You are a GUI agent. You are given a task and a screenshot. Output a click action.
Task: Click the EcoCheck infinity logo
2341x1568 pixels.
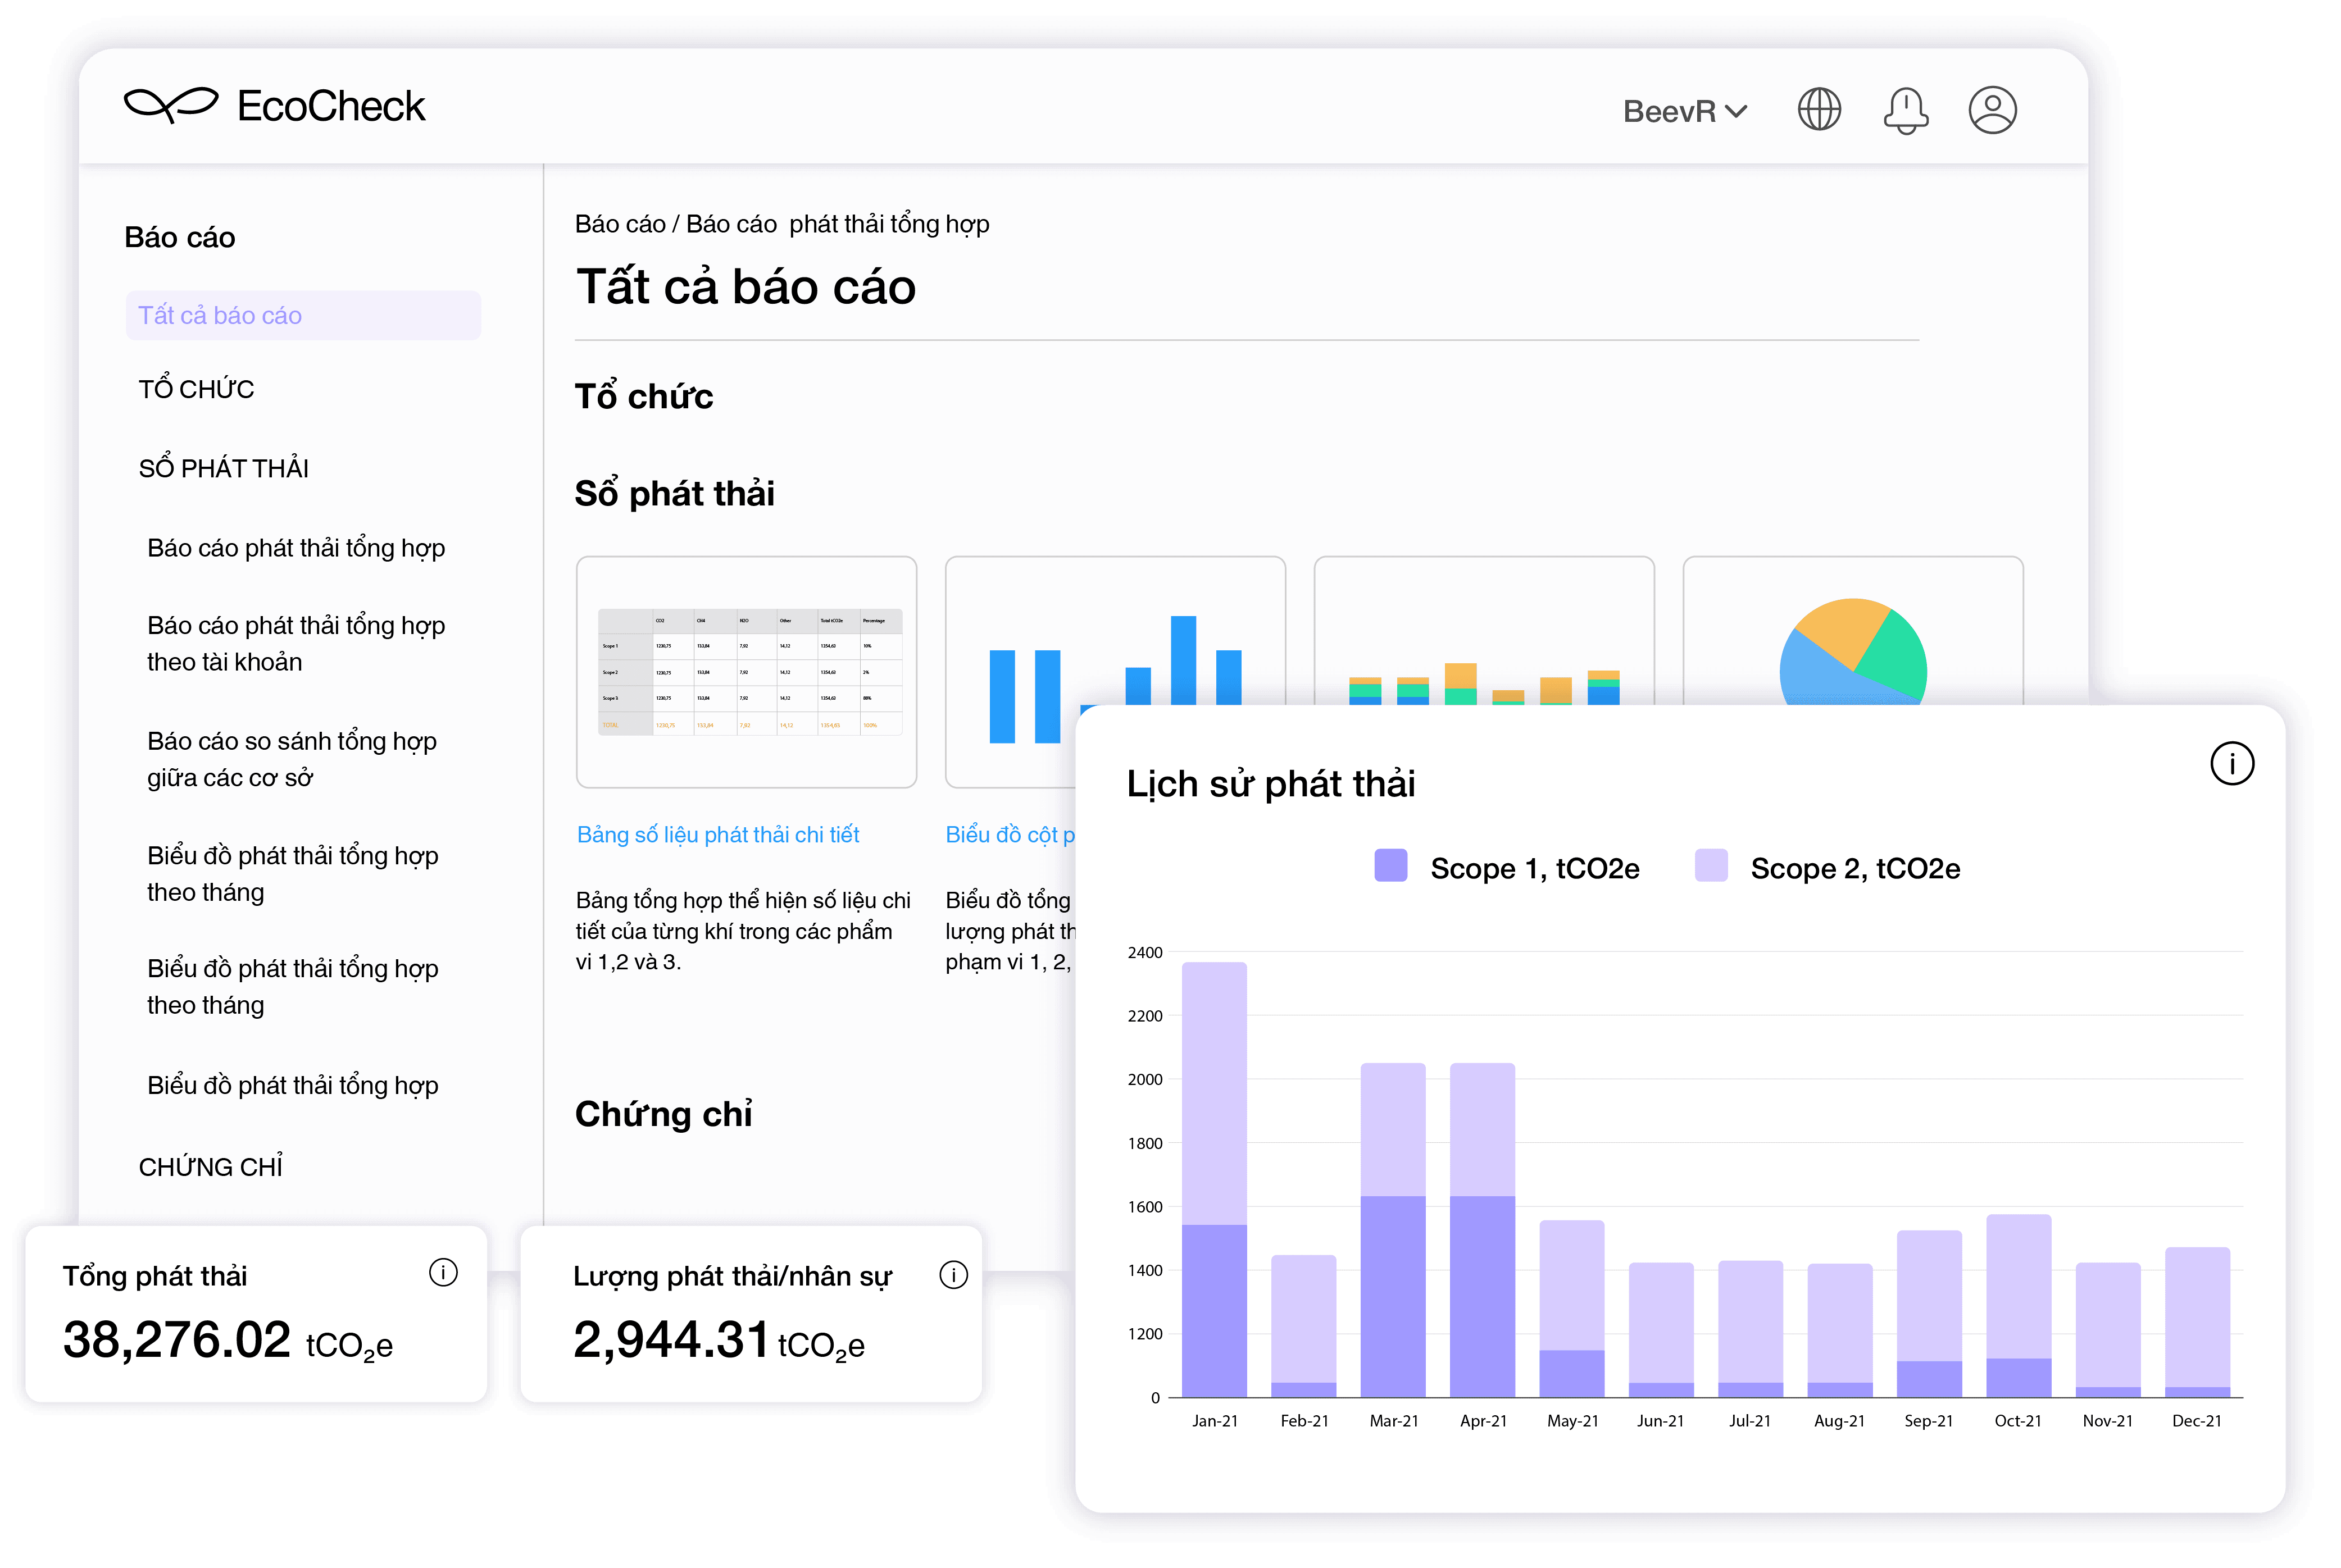click(x=170, y=105)
